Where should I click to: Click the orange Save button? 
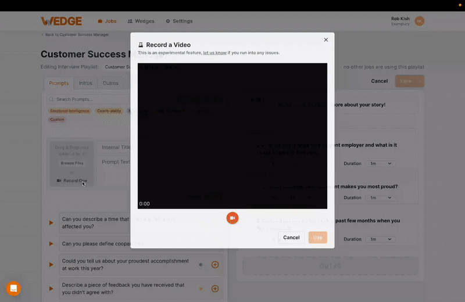[x=410, y=81]
